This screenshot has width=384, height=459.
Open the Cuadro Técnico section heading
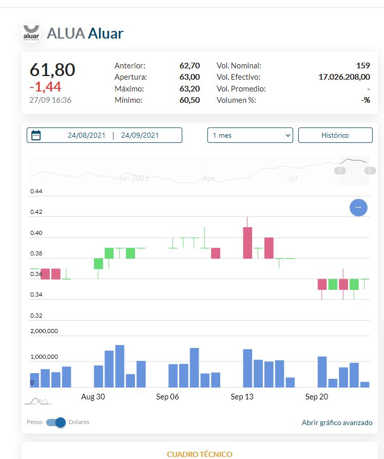[x=200, y=454]
